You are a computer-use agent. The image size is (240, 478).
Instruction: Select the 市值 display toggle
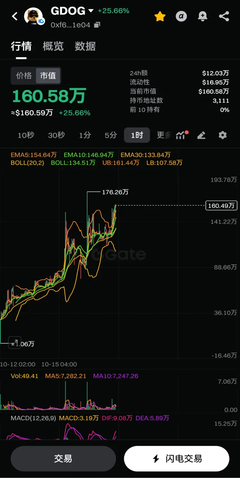[48, 76]
